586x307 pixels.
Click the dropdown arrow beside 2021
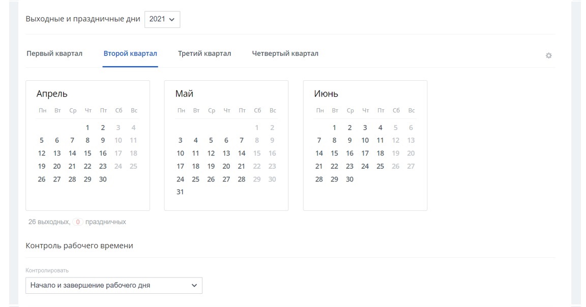[171, 19]
